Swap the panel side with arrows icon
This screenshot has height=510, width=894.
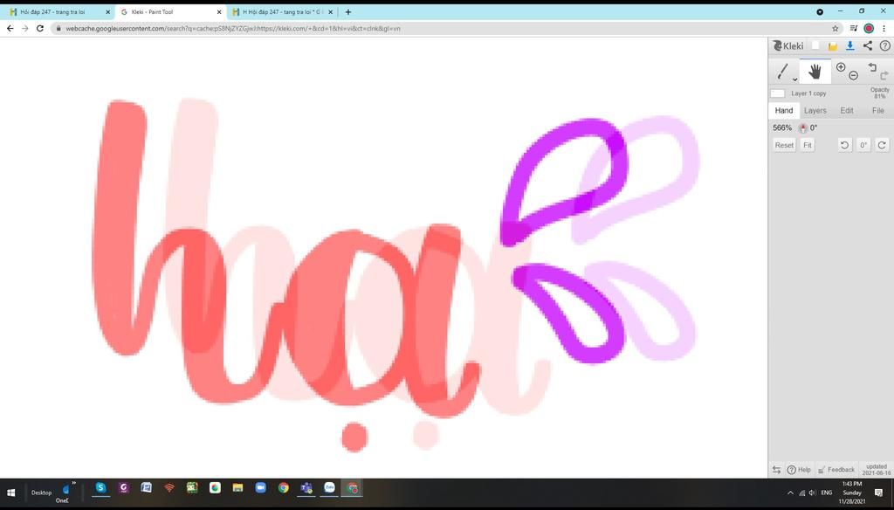[776, 470]
